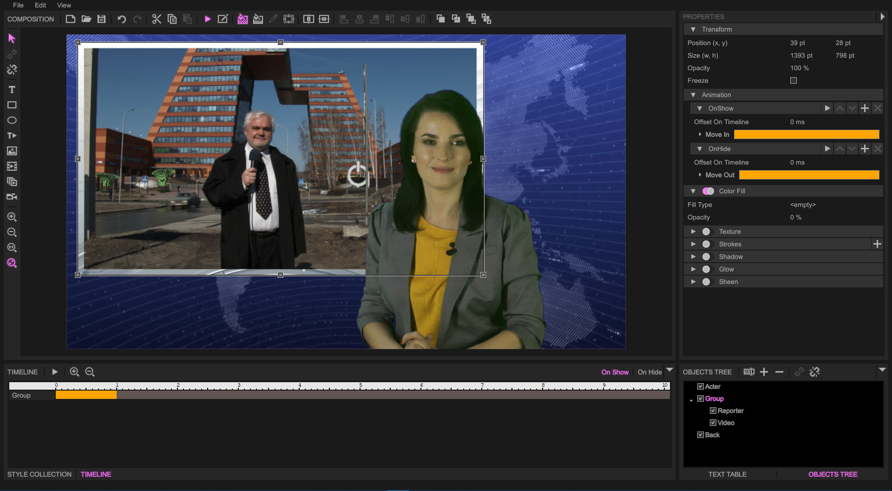Switch timeline to On Hide
This screenshot has height=491, width=892.
click(x=649, y=372)
